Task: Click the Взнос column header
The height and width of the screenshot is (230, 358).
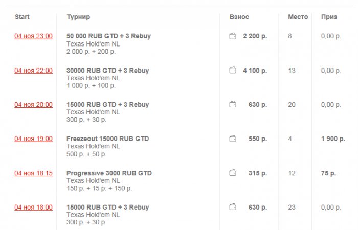Action: (239, 17)
